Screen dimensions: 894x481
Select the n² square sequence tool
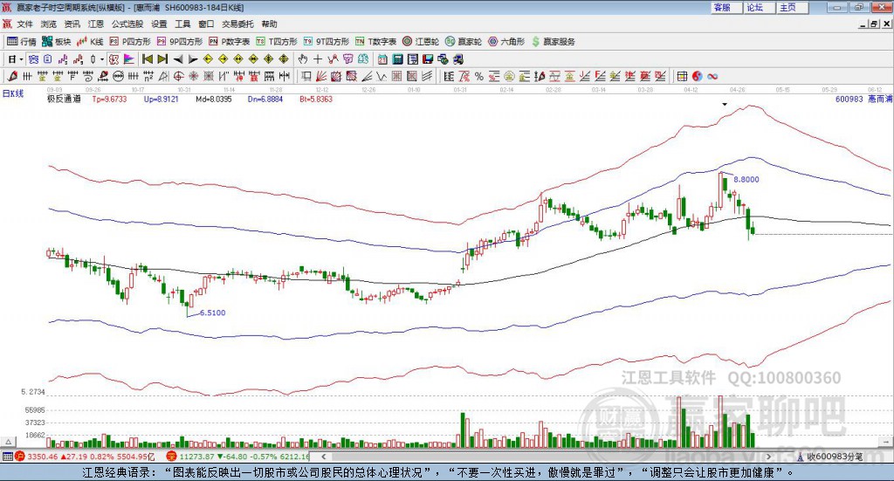[x=148, y=76]
